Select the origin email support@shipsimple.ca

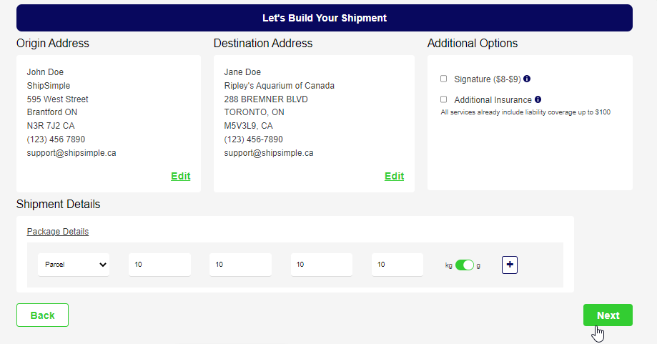click(x=71, y=153)
